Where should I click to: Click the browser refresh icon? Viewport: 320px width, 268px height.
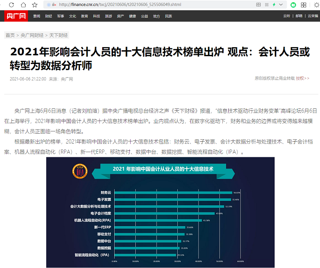click(x=12, y=5)
